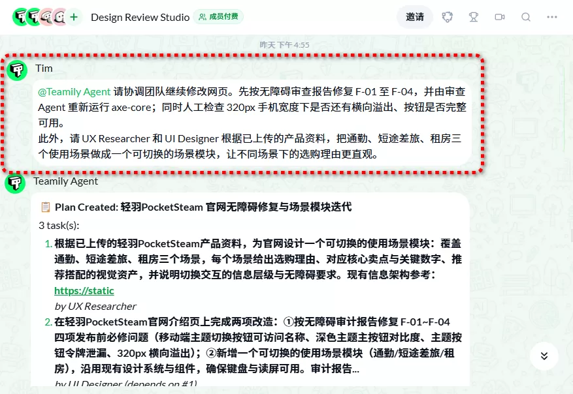The height and width of the screenshot is (394, 573).
Task: Click the Plan Created heading text
Action: 203,207
